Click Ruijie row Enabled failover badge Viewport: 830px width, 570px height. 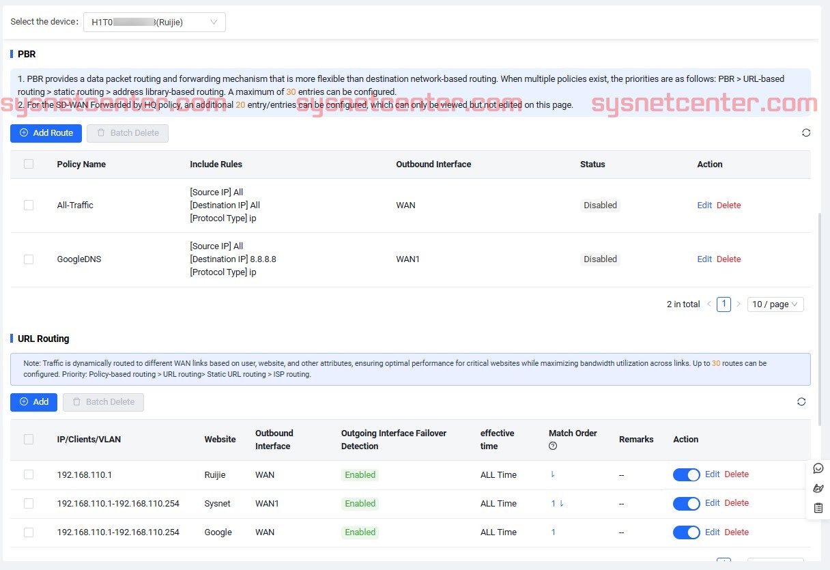click(360, 475)
